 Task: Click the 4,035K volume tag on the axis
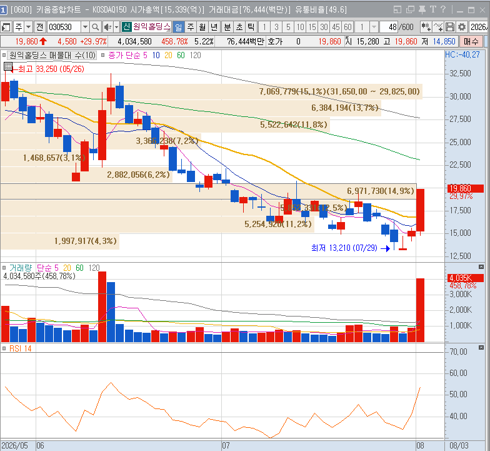tap(466, 278)
